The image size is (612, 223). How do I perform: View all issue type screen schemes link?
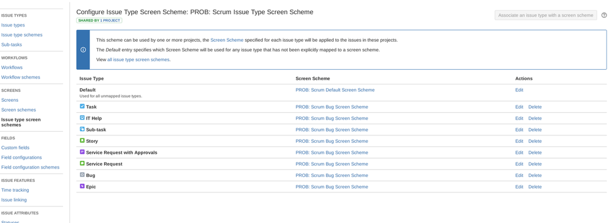(138, 60)
